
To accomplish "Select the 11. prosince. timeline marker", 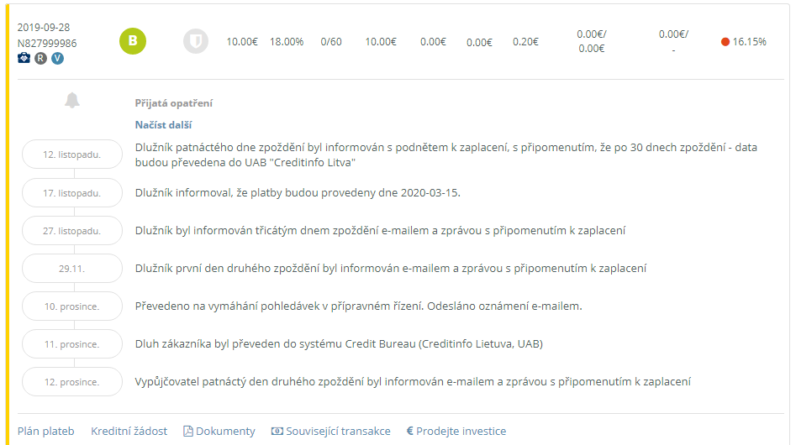I will (x=72, y=344).
